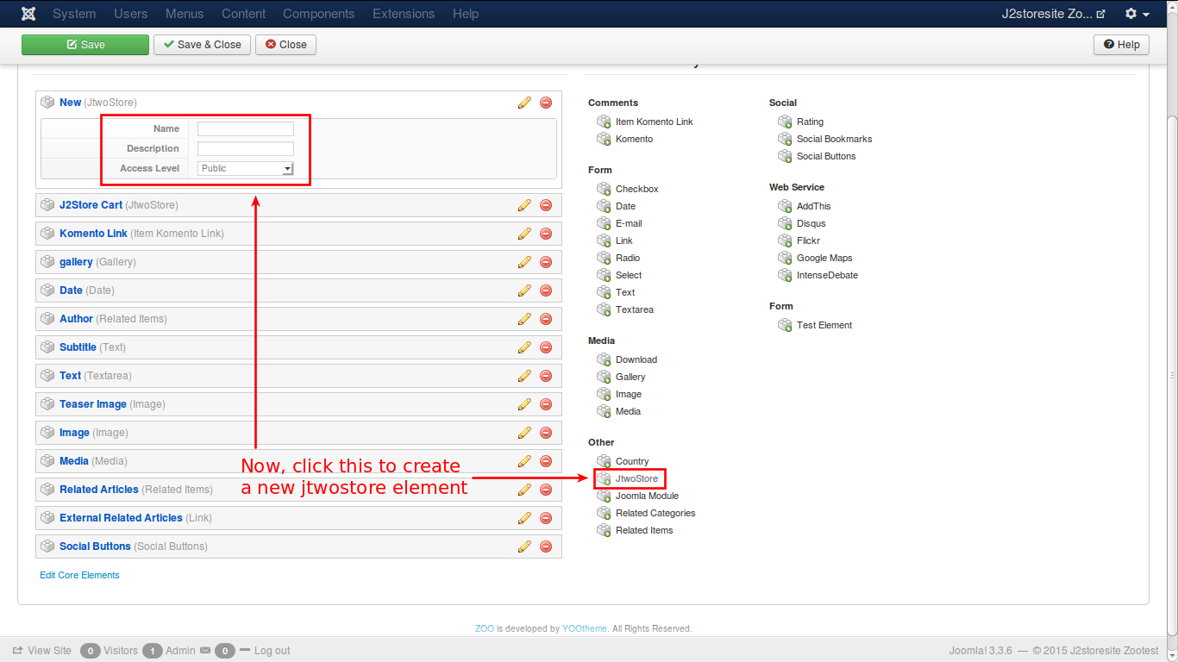Delete the Image (Image) element
The height and width of the screenshot is (662, 1178).
[x=546, y=433]
